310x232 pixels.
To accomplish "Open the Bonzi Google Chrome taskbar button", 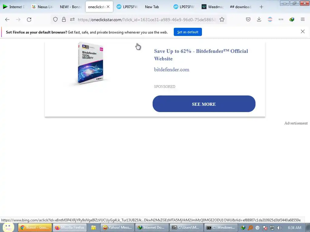I will click(35, 227).
